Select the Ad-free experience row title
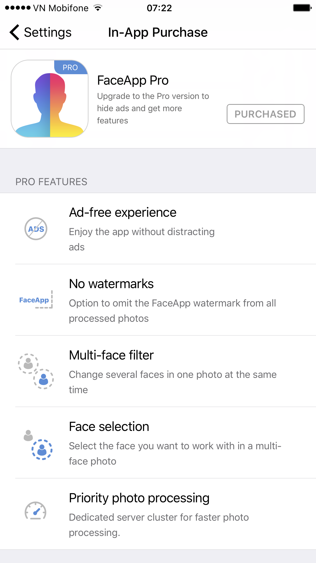316x563 pixels. [x=123, y=212]
